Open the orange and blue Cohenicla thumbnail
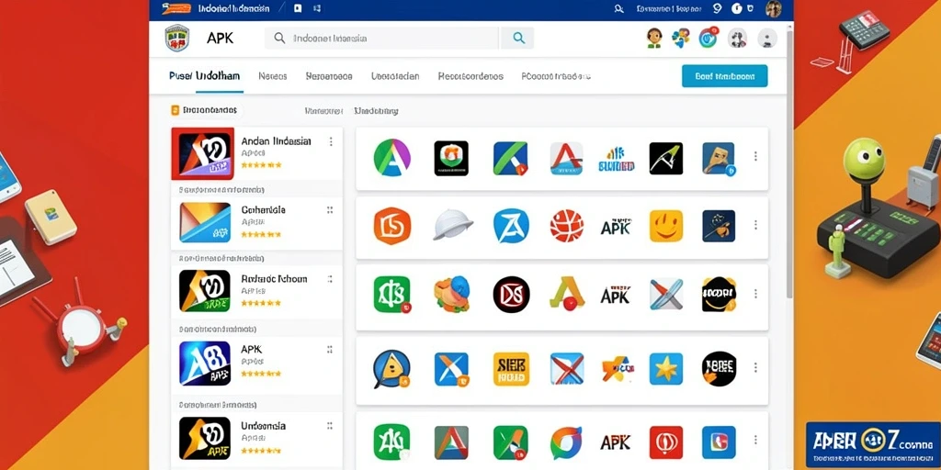This screenshot has width=941, height=470. (x=205, y=222)
